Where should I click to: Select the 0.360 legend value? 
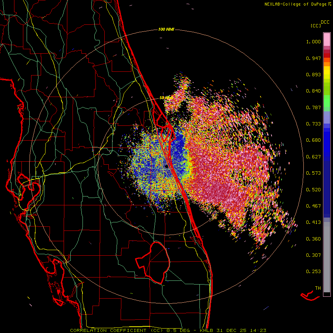[313, 239]
